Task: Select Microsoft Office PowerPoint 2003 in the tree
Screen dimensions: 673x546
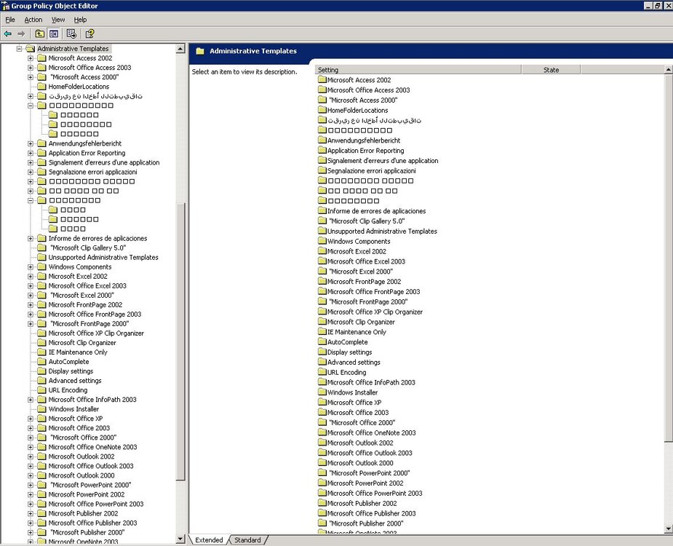Action: (x=96, y=504)
